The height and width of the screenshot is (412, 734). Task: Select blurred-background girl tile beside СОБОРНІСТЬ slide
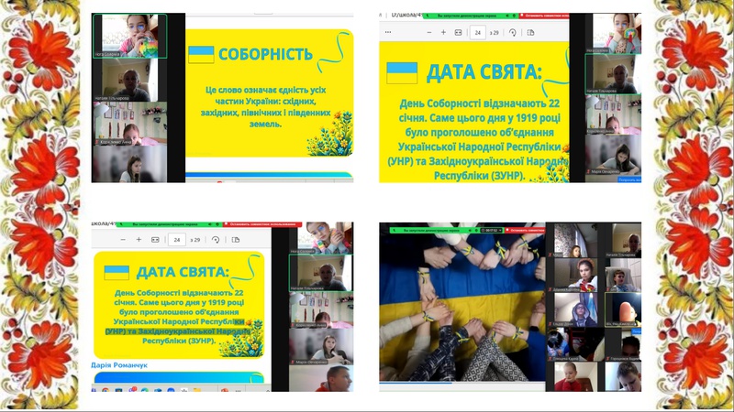point(130,164)
